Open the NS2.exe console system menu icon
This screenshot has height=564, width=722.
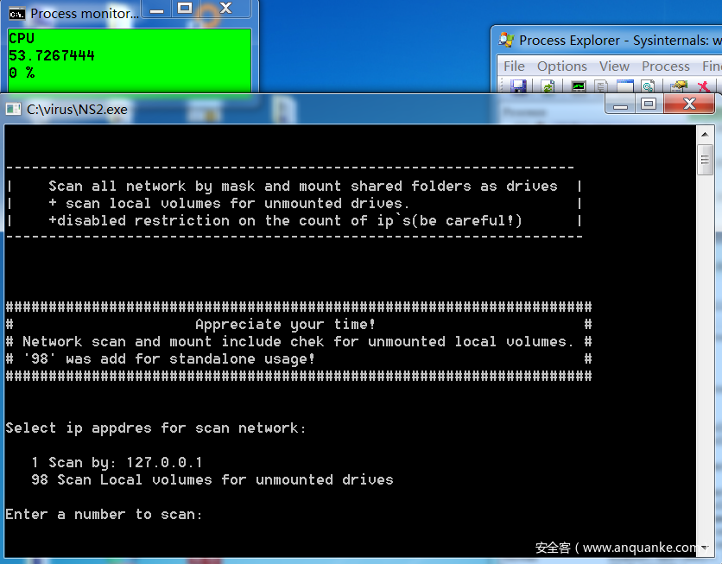13,109
